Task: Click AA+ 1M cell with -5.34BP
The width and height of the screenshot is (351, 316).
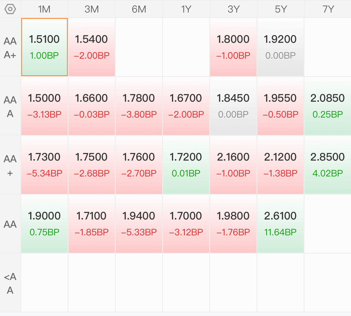Action: [x=44, y=165]
